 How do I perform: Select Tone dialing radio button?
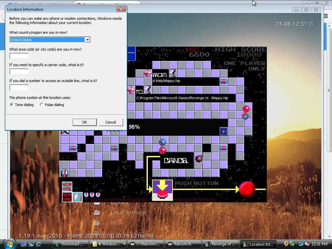click(11, 105)
